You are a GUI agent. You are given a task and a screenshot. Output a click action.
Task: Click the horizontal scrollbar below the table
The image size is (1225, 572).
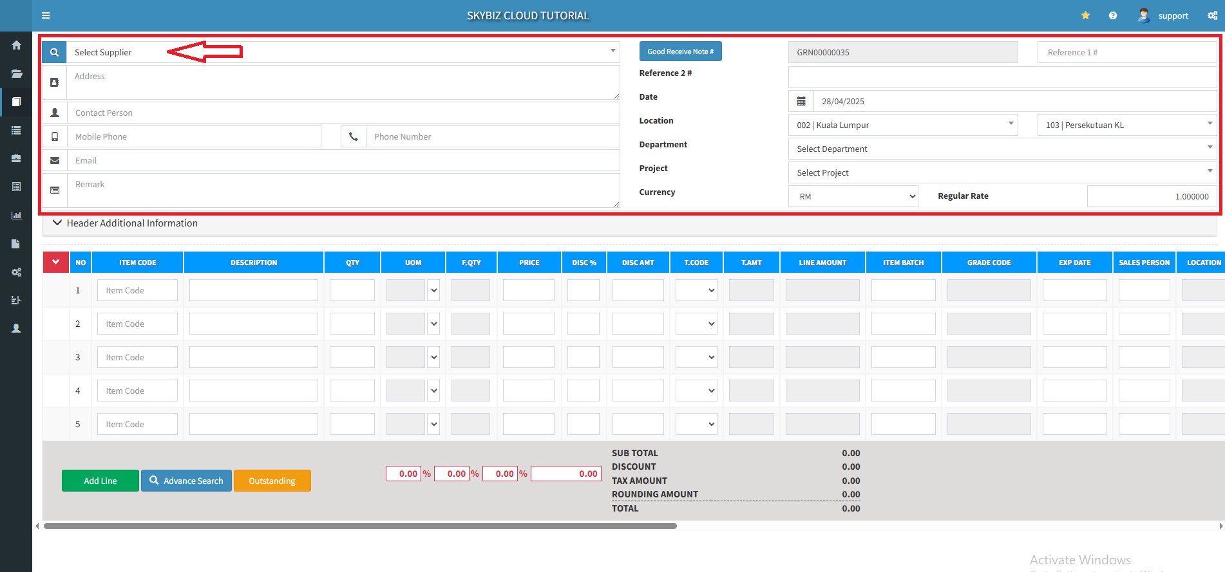(x=360, y=526)
